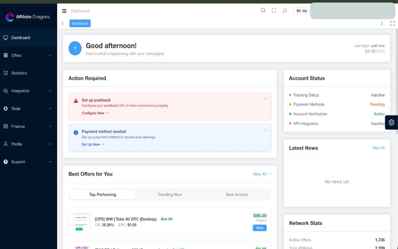Click the Set Up Now link
The height and width of the screenshot is (249, 398).
point(93,144)
